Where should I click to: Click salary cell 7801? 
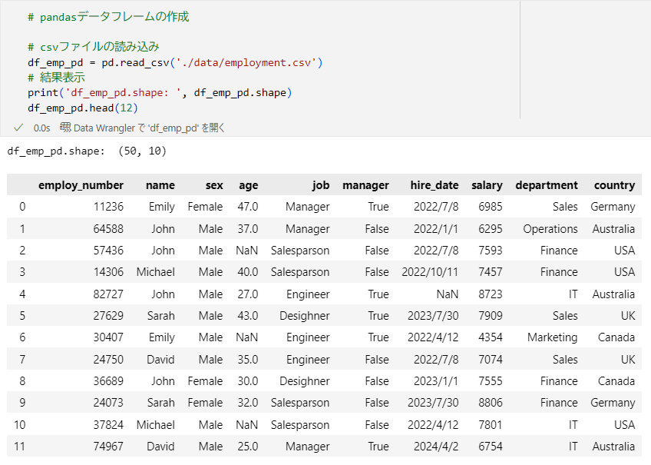point(491,425)
